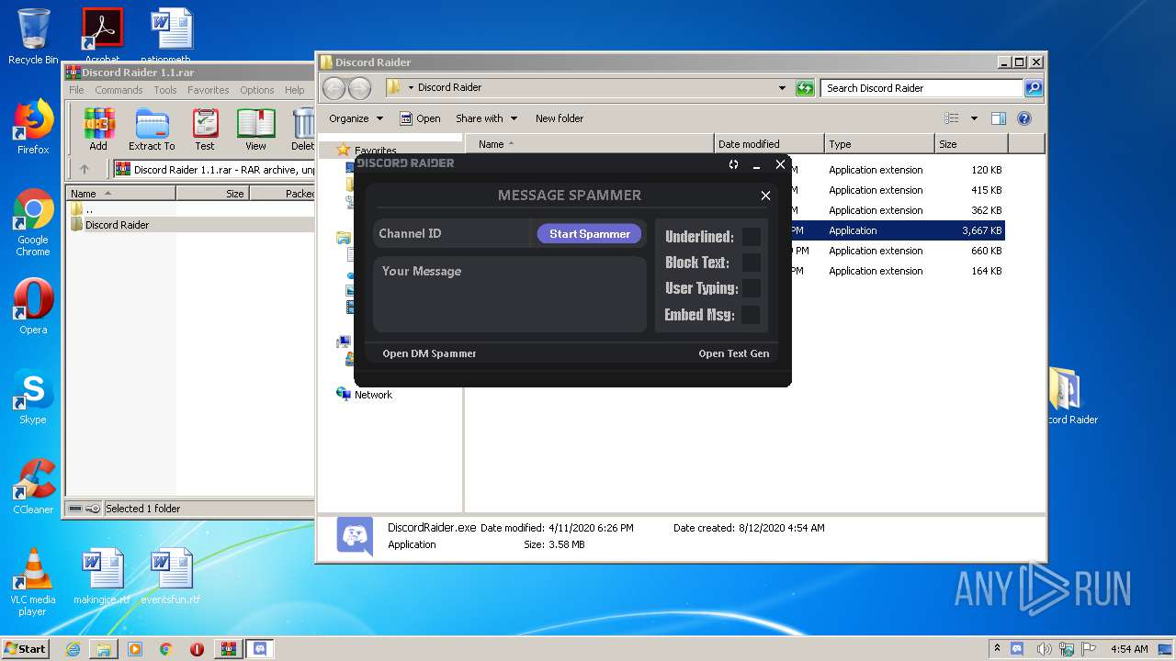Open WinRAR Tools menu

coord(165,90)
